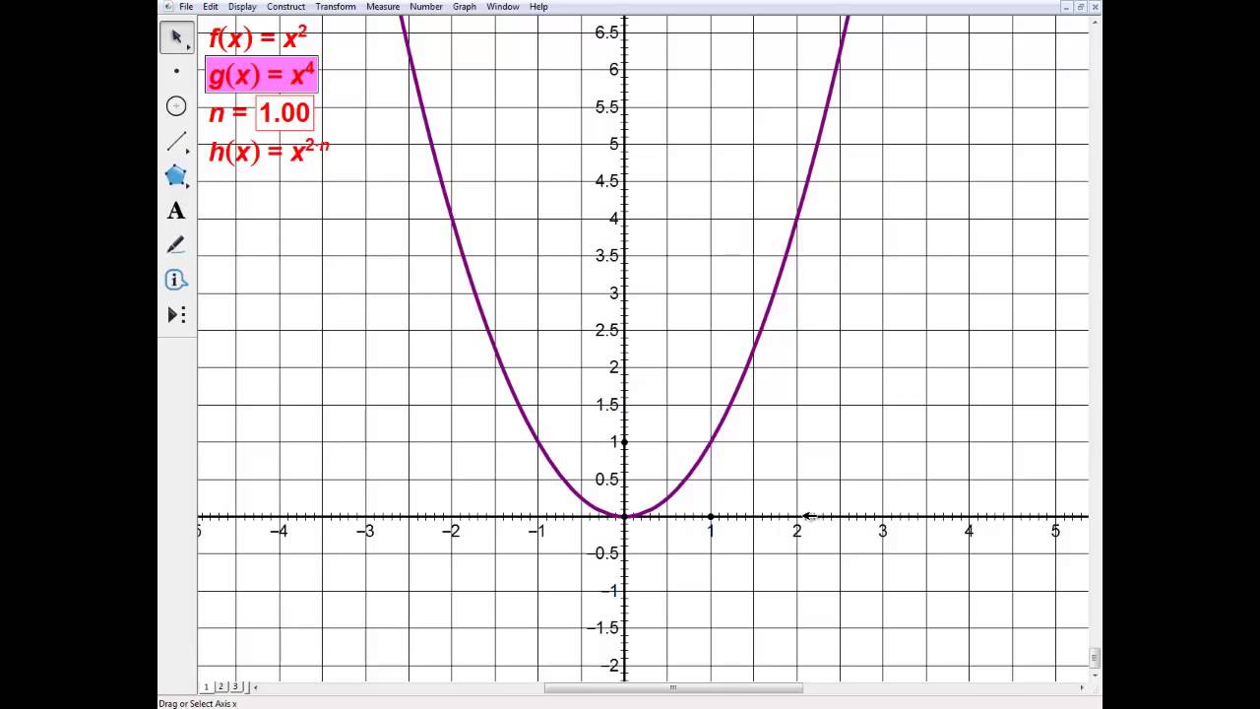The width and height of the screenshot is (1260, 709).
Task: Select the Selection Arrow tool
Action: click(177, 37)
